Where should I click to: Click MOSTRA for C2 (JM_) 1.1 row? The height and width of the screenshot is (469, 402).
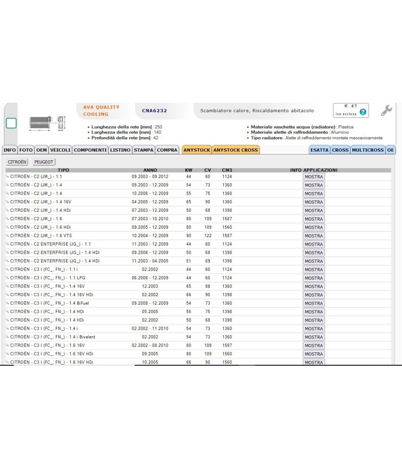tap(314, 177)
